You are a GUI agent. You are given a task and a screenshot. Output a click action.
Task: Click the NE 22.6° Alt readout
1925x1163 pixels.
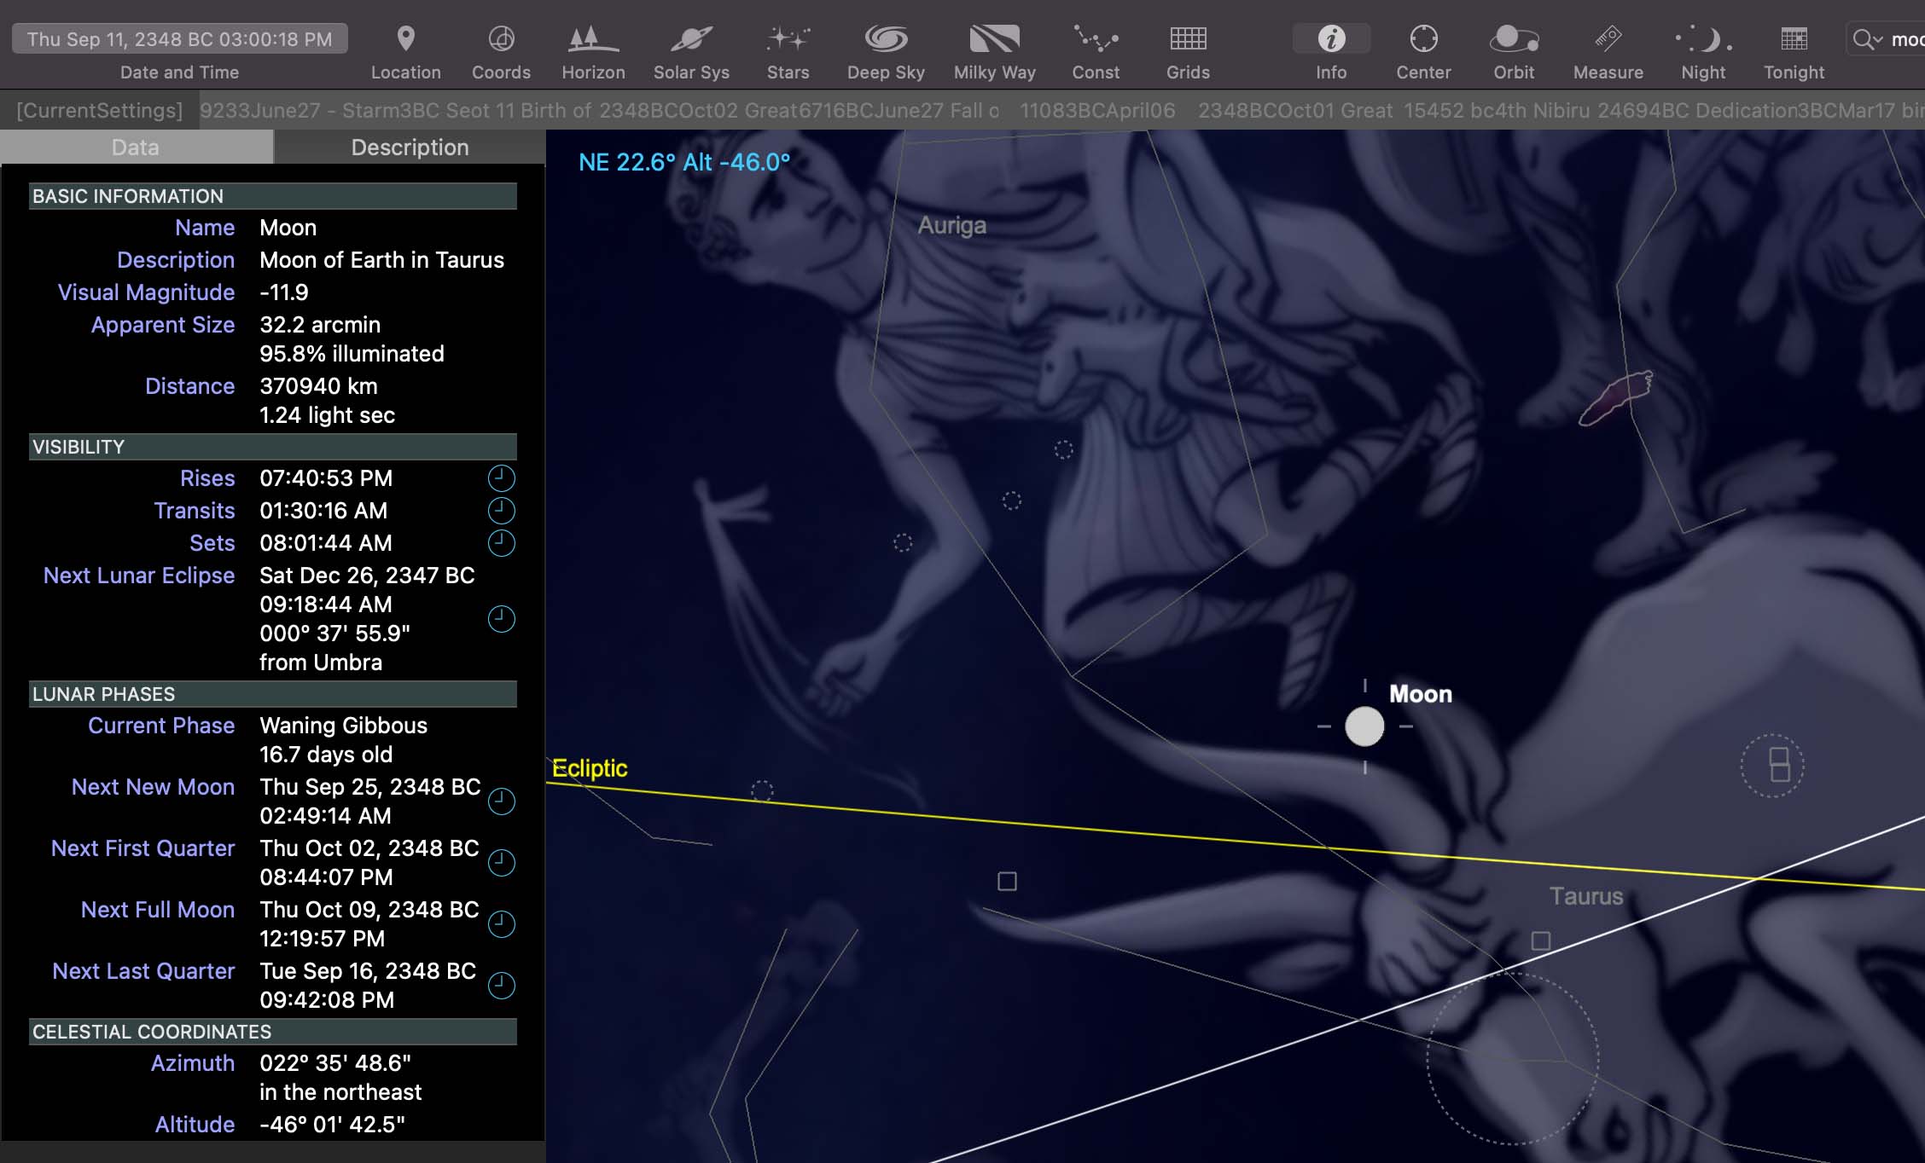(684, 162)
